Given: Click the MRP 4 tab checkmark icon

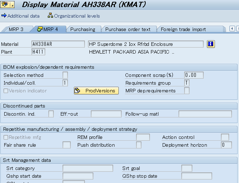Looking at the screenshot, I should (40, 29).
